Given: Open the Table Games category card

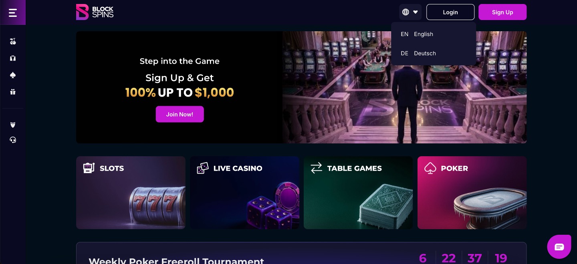Looking at the screenshot, I should coord(358,193).
